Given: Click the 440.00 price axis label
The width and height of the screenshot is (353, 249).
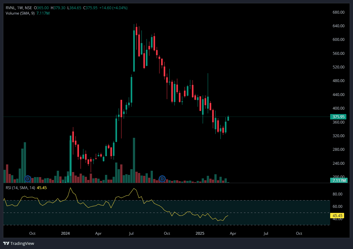Looking at the screenshot, I should [x=339, y=95].
